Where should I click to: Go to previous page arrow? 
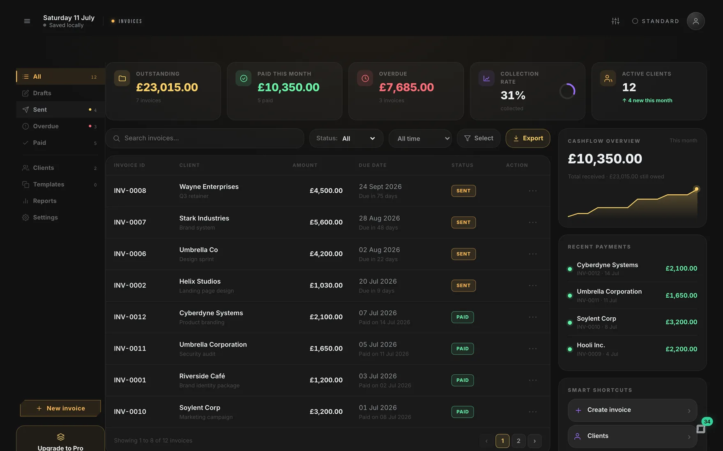486,441
